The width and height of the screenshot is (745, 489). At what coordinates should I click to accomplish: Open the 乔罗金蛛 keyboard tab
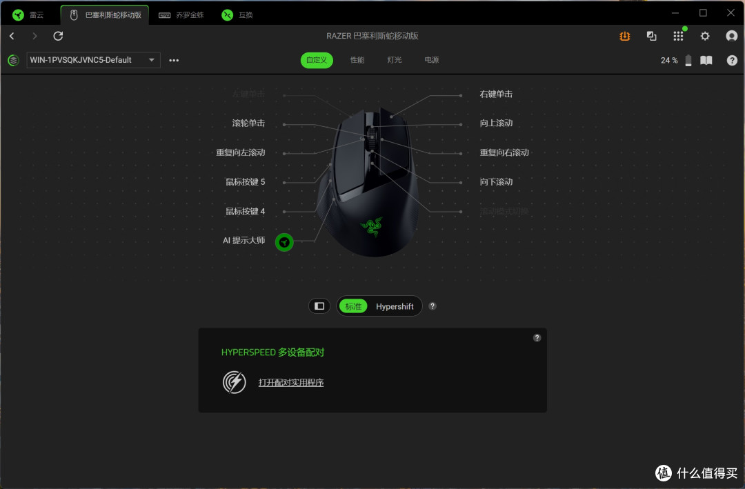(181, 15)
